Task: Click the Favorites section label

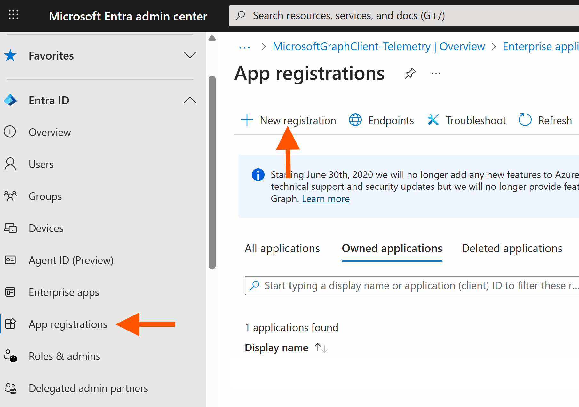Action: pyautogui.click(x=51, y=56)
